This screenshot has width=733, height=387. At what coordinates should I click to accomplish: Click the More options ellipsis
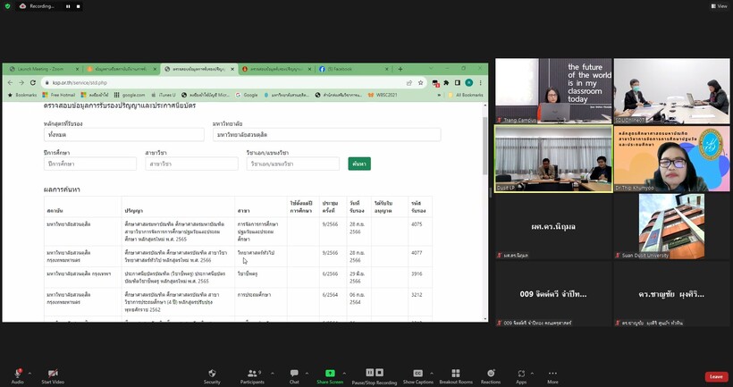coord(552,375)
